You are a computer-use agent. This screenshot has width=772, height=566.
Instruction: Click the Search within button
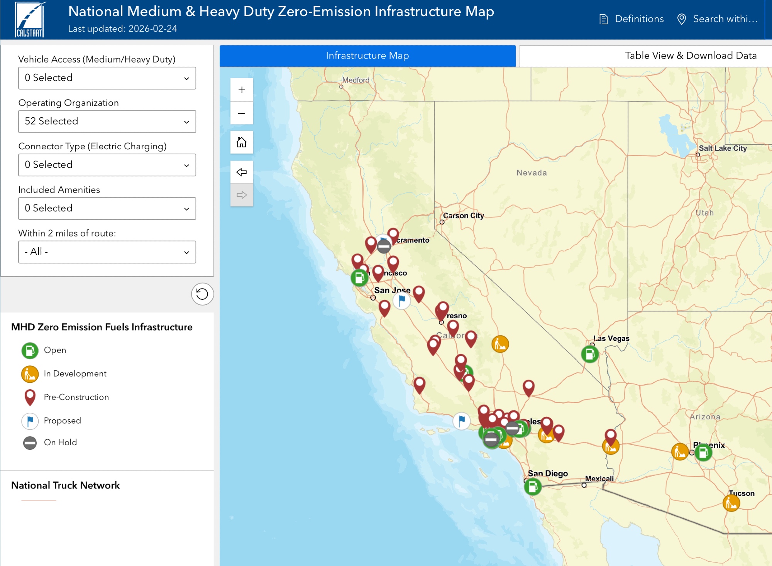[718, 19]
